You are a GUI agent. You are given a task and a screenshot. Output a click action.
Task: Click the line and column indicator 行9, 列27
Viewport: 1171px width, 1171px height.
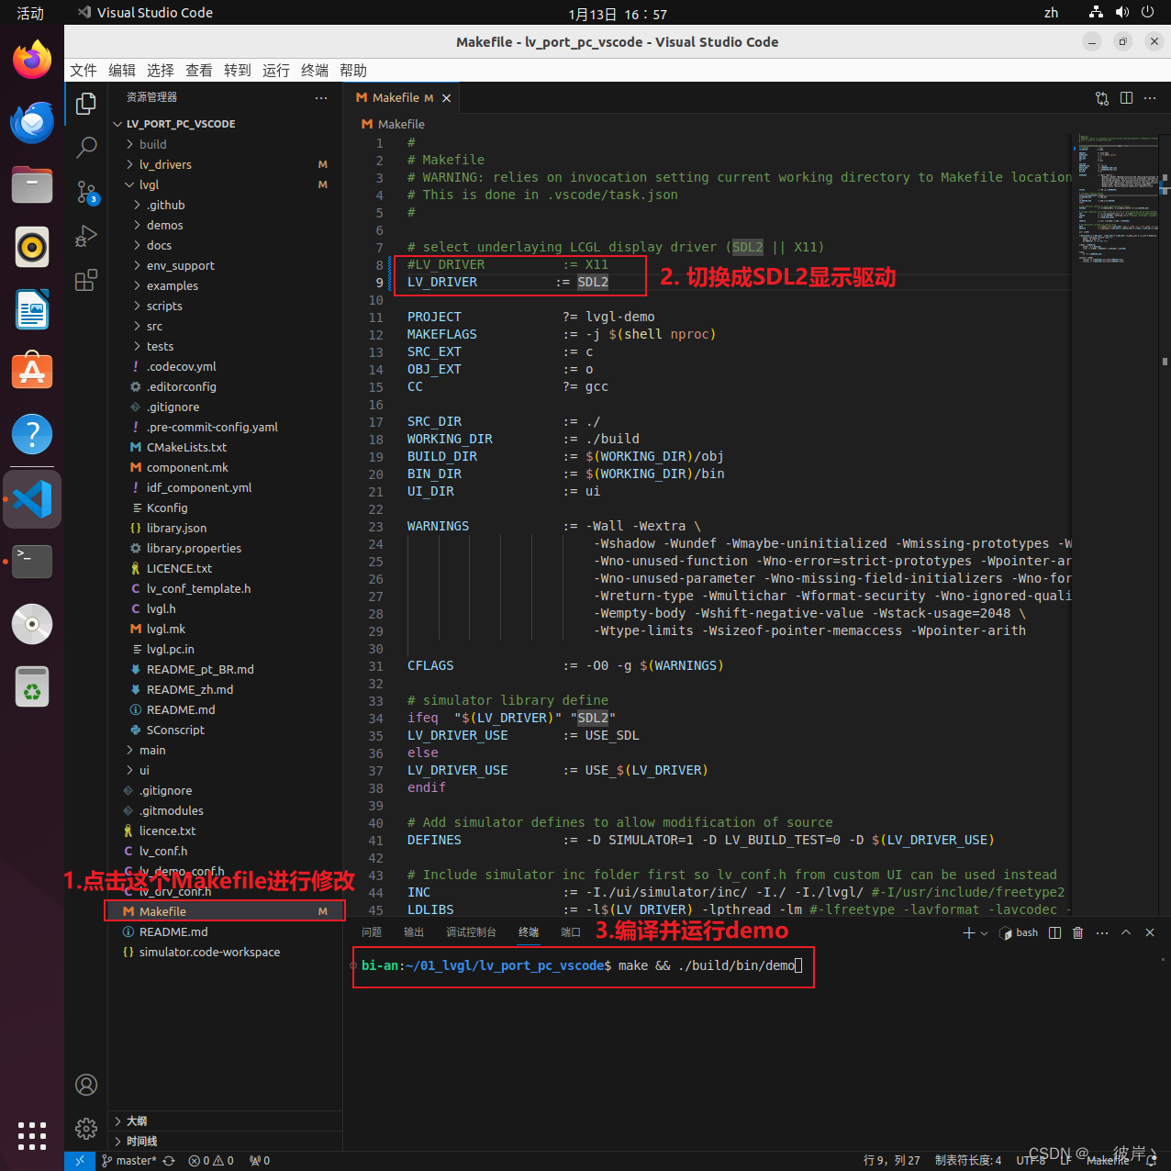pos(892,1161)
